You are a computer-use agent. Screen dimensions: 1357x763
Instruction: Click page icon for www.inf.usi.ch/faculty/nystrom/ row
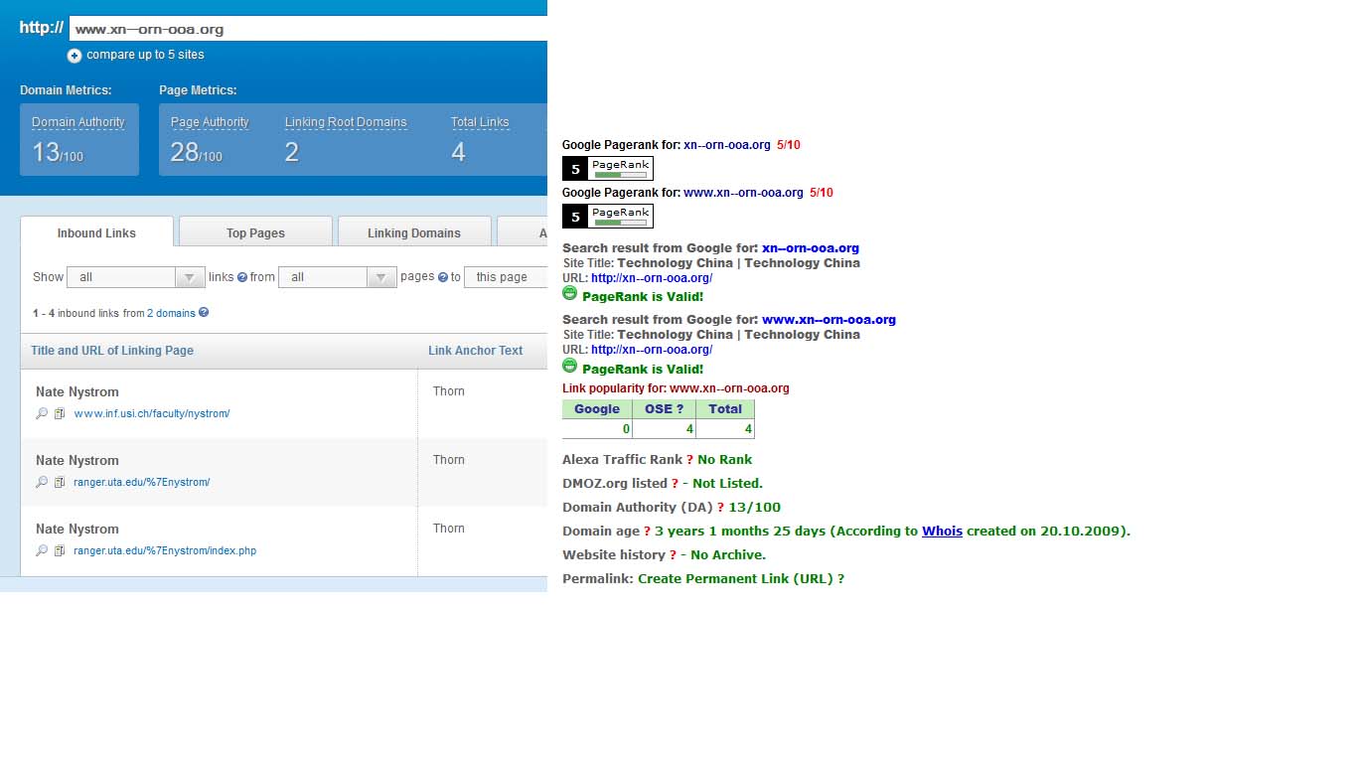pos(60,413)
